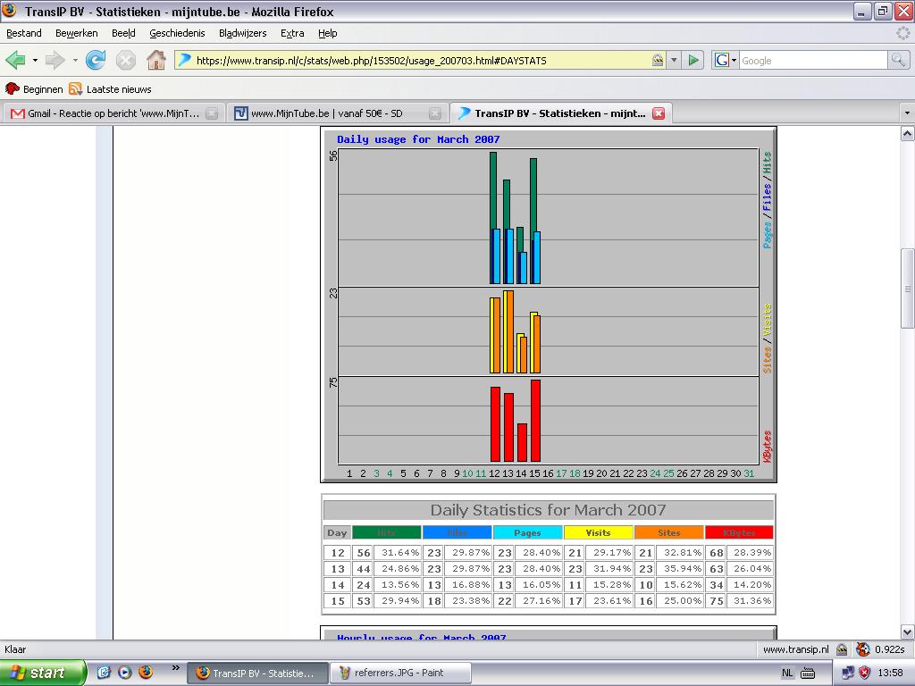Click the 'Daily Statistics for March 2007' heading
Viewport: 915px width, 686px height.
548,510
